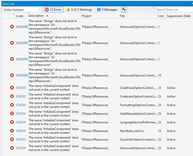Image resolution: width=193 pixels, height=156 pixels.
Task: Open CS0103 link for LanguageServicePerforma row
Action: pos(21,122)
